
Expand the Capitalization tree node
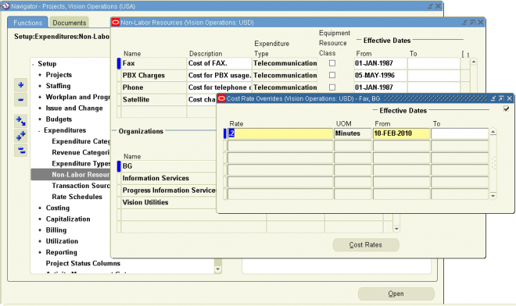tap(40, 219)
